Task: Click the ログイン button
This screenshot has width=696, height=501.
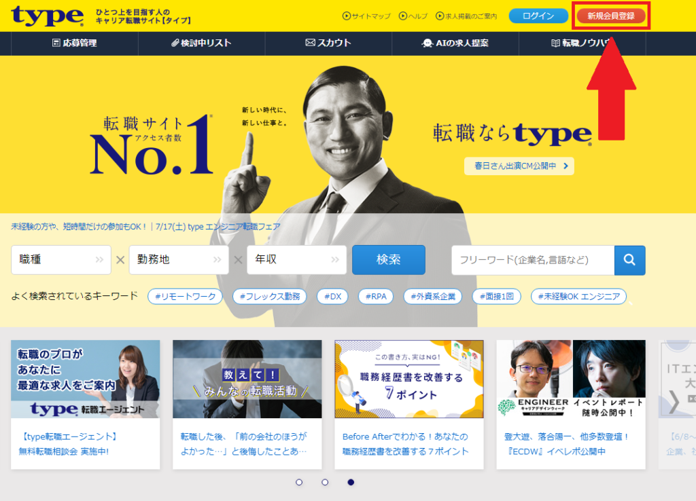Action: coord(538,16)
